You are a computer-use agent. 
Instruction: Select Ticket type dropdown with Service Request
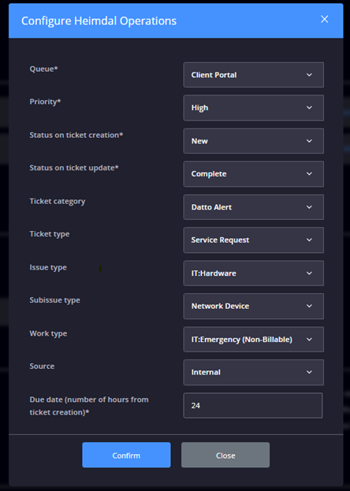pyautogui.click(x=254, y=240)
